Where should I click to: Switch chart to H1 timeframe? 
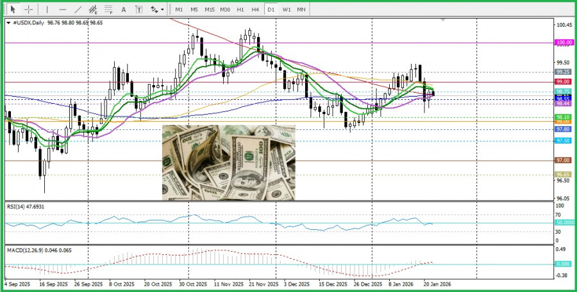tap(240, 10)
